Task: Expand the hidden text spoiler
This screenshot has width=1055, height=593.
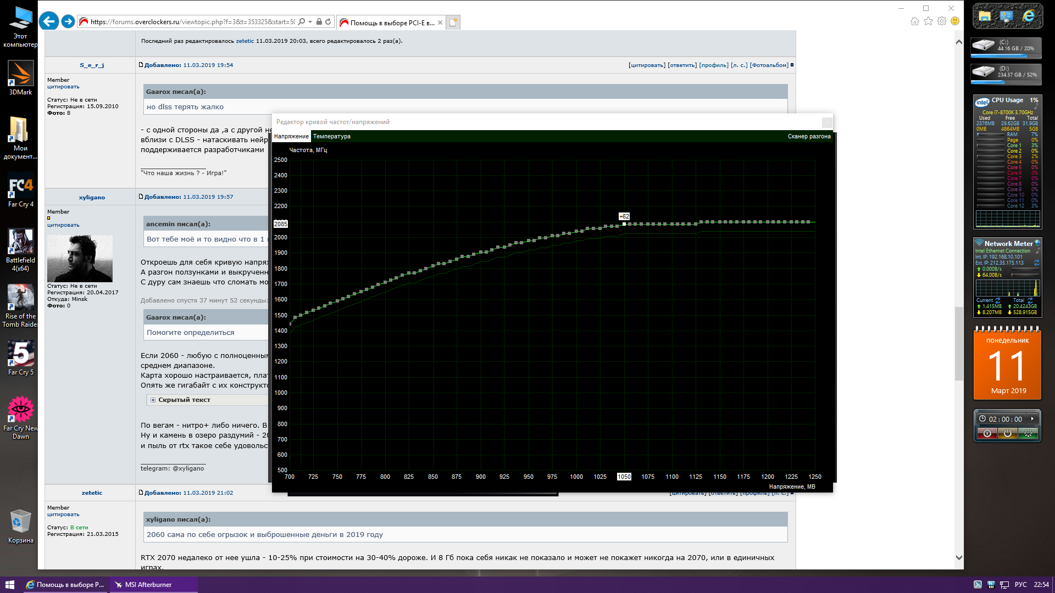Action: click(x=153, y=400)
